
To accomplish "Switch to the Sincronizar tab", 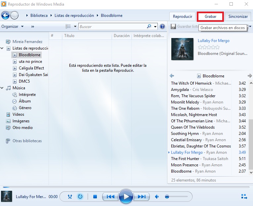I will (238, 16).
